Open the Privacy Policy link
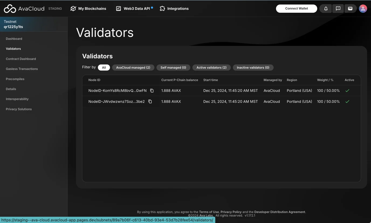This screenshot has height=223, width=371. [231, 212]
